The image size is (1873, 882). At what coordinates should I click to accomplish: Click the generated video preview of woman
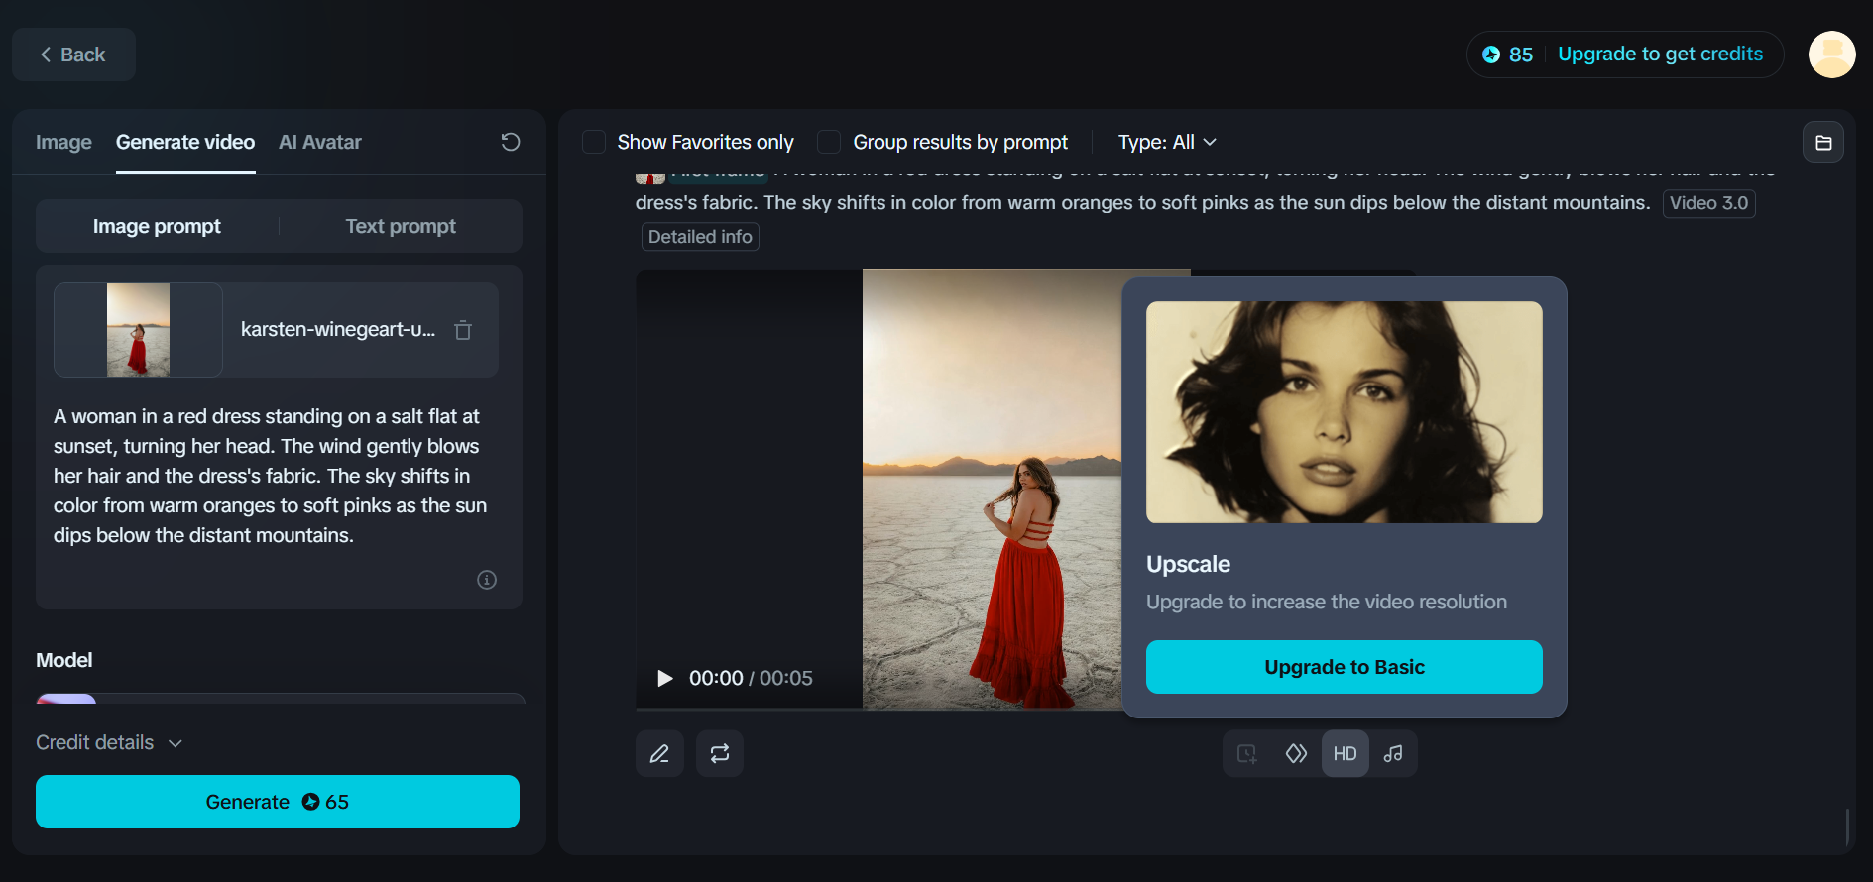click(992, 490)
